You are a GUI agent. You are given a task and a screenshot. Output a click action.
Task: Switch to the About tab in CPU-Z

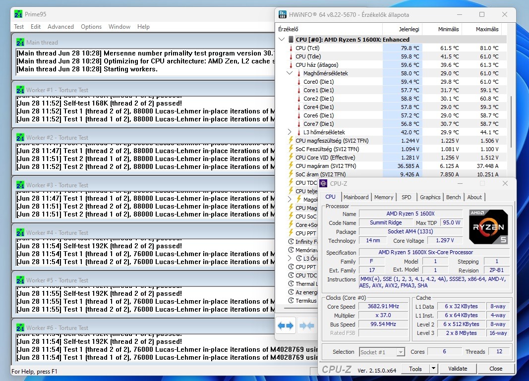[474, 197]
